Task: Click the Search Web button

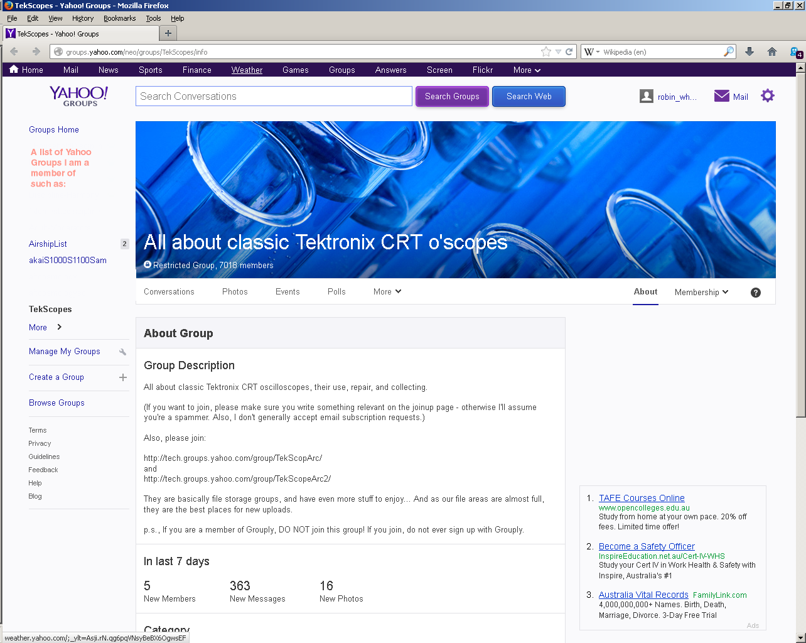Action: (x=529, y=96)
